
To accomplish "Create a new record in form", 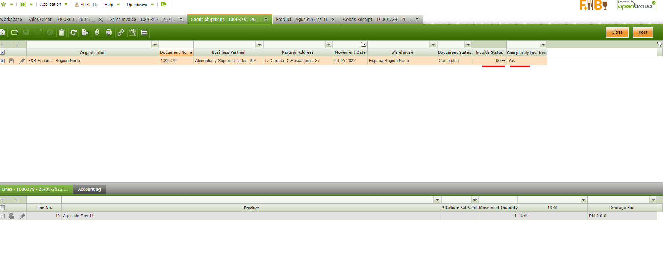I will pyautogui.click(x=2, y=32).
